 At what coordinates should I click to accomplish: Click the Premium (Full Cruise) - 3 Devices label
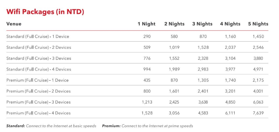click(38, 102)
